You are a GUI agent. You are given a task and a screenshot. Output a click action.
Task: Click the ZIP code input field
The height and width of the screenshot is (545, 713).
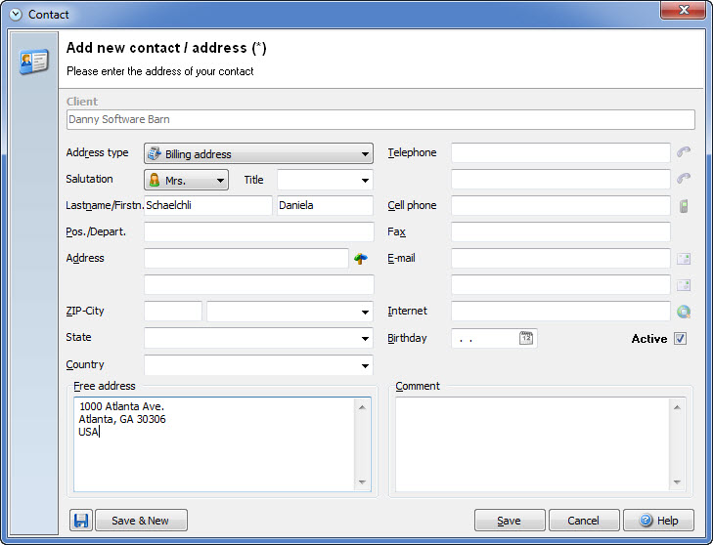pyautogui.click(x=173, y=312)
